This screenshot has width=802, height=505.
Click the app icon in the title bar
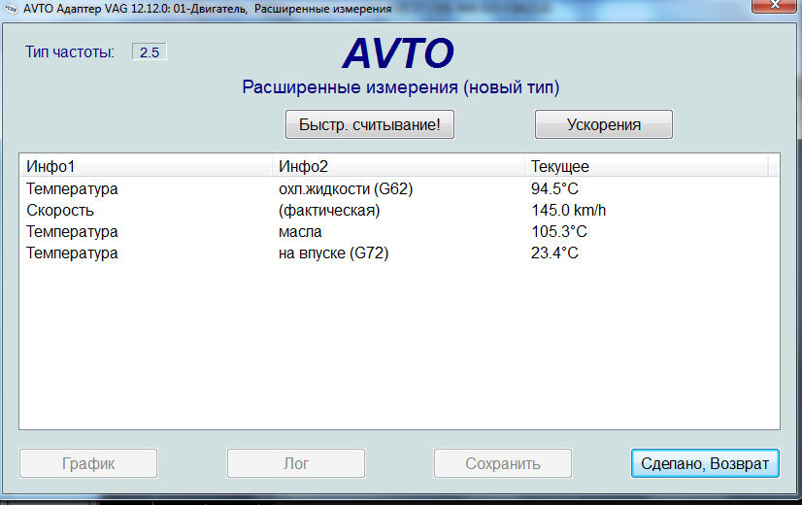coord(11,8)
